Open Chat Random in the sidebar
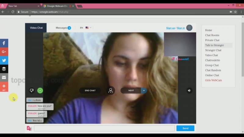 tap(213, 70)
